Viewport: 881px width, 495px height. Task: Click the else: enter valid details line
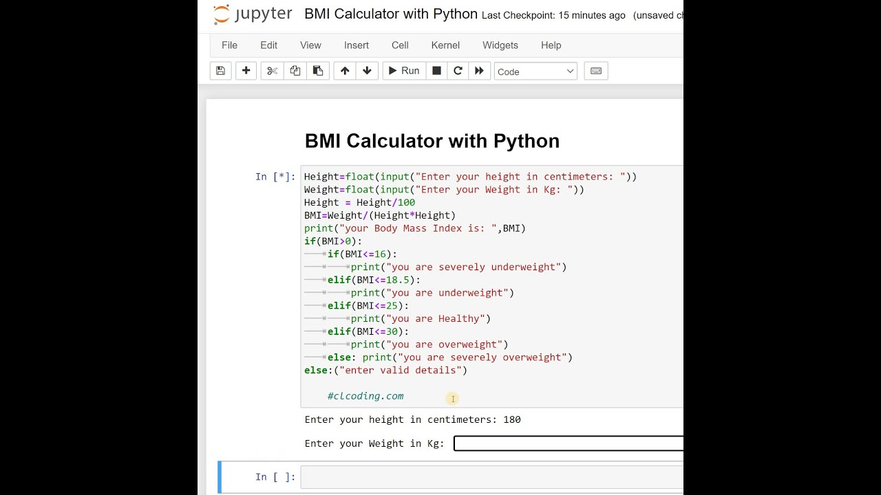[385, 370]
